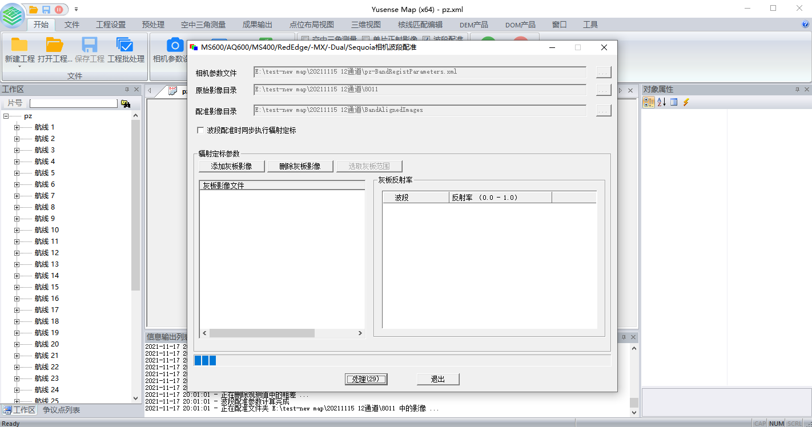Click the 片号 search input field
The height and width of the screenshot is (427, 812).
pyautogui.click(x=74, y=103)
